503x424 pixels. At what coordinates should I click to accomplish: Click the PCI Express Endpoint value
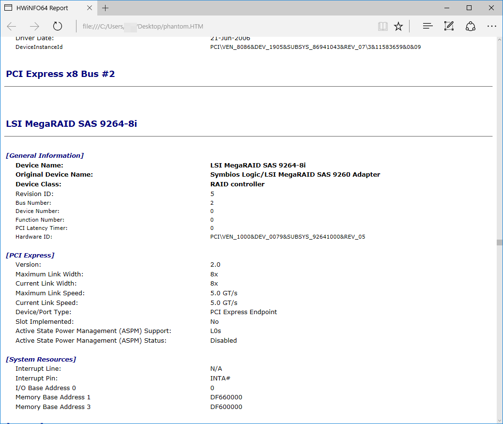pyautogui.click(x=244, y=312)
